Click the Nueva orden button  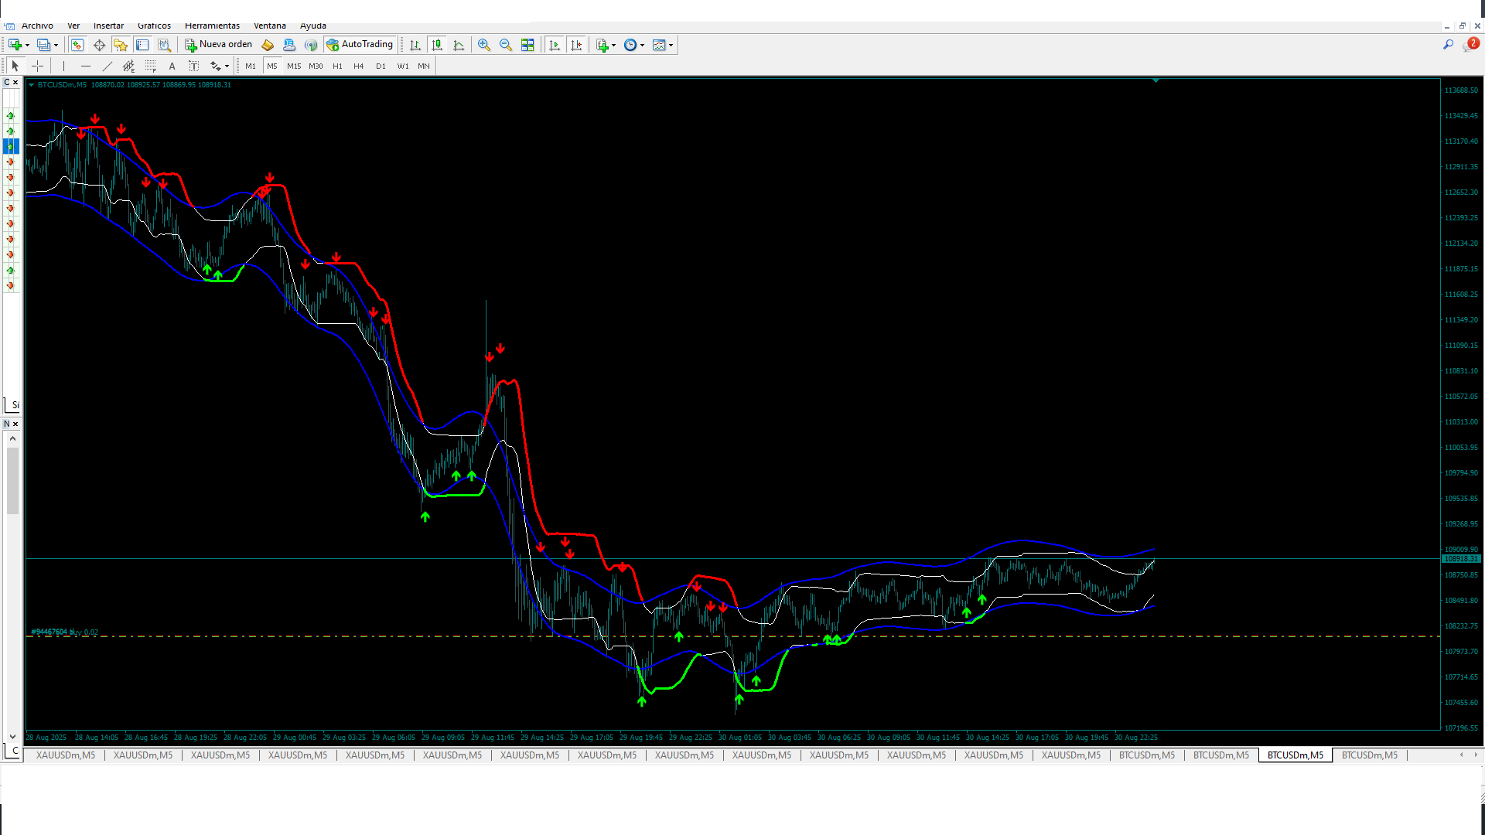(219, 45)
